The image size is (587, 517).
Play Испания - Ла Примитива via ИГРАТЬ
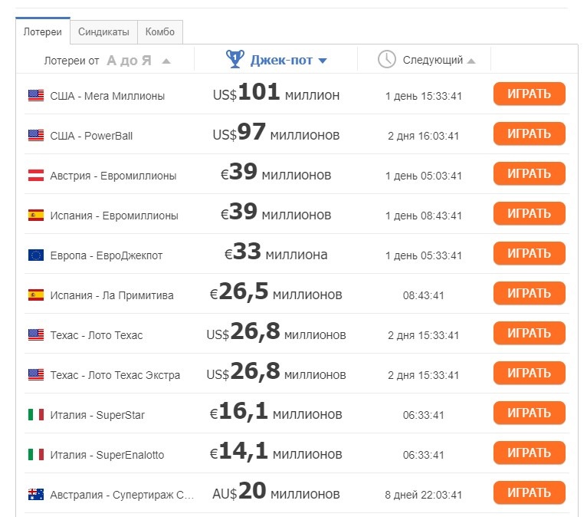click(x=529, y=293)
